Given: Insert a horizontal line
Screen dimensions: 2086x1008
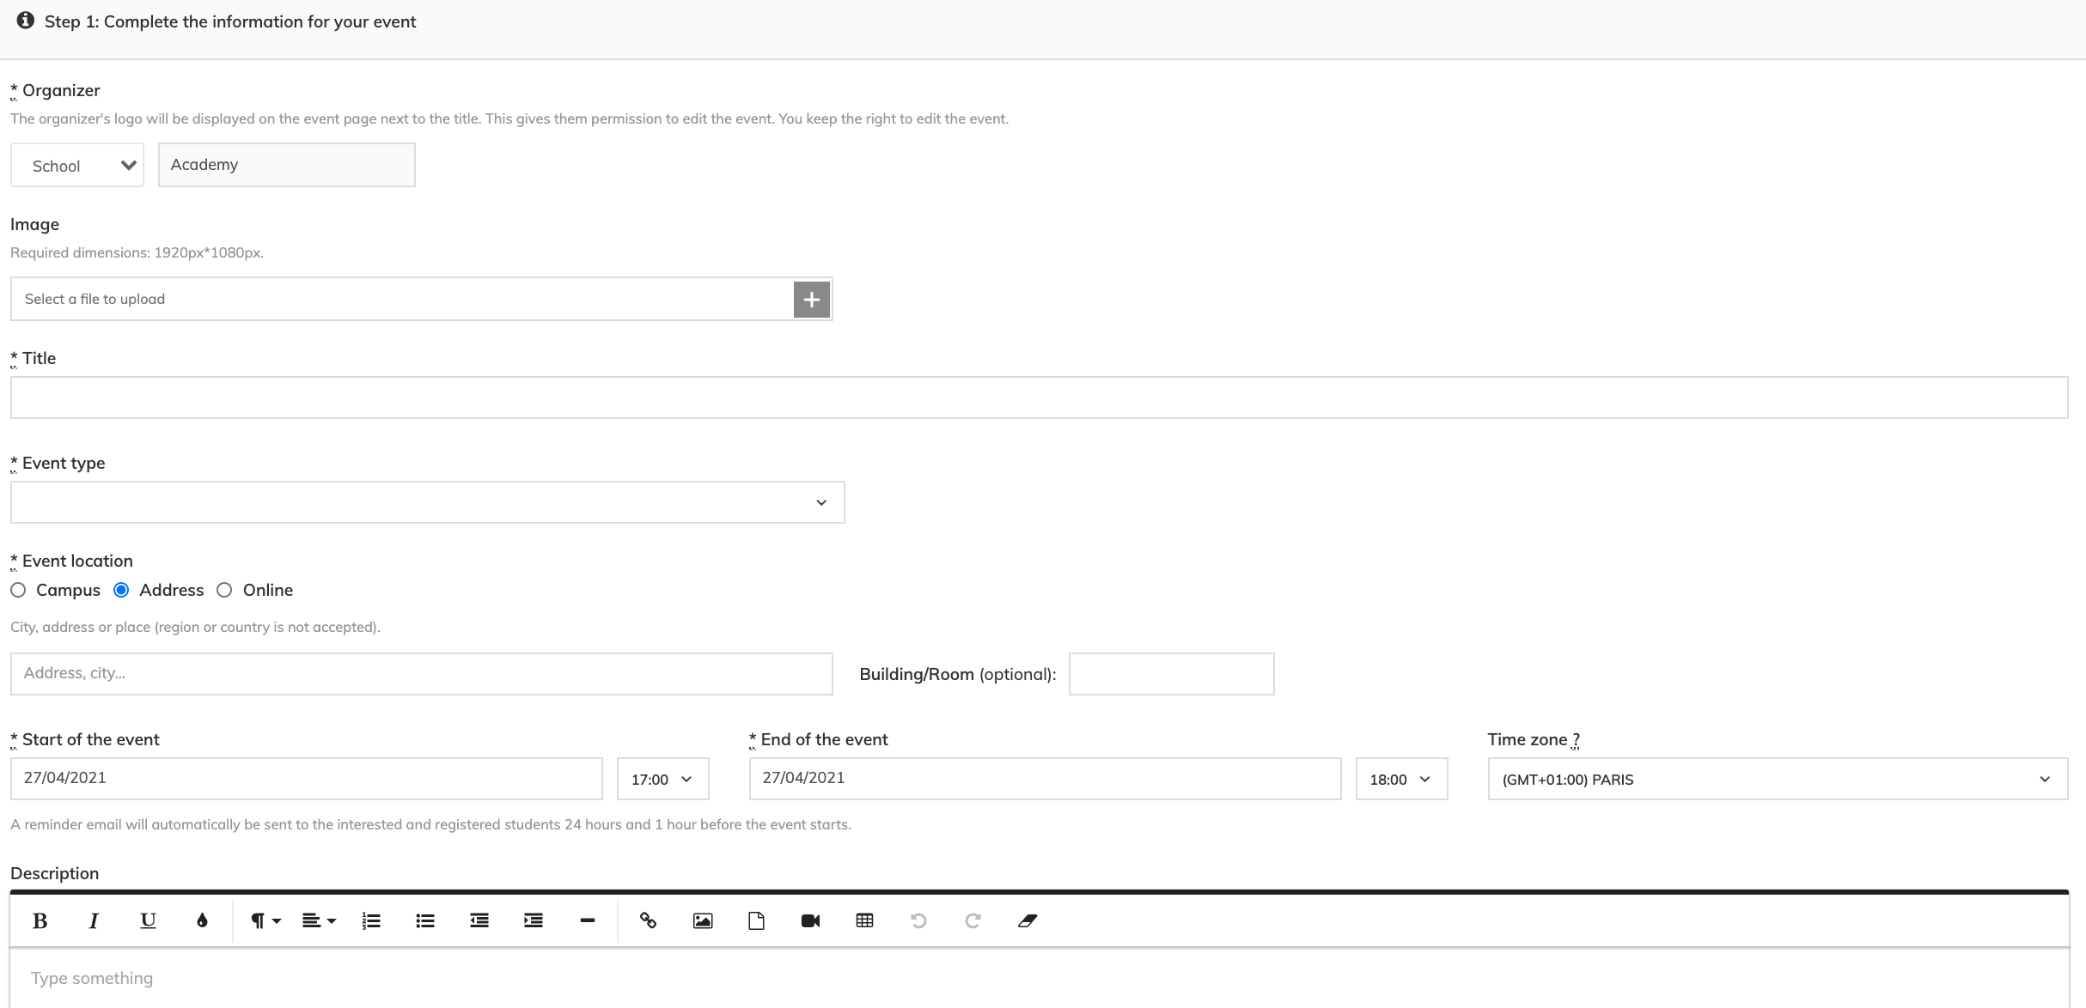Looking at the screenshot, I should coord(588,920).
